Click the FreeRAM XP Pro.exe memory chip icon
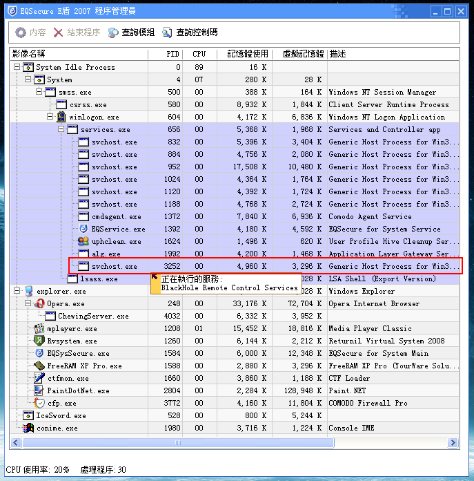Image resolution: width=474 pixels, height=481 pixels. pyautogui.click(x=39, y=366)
